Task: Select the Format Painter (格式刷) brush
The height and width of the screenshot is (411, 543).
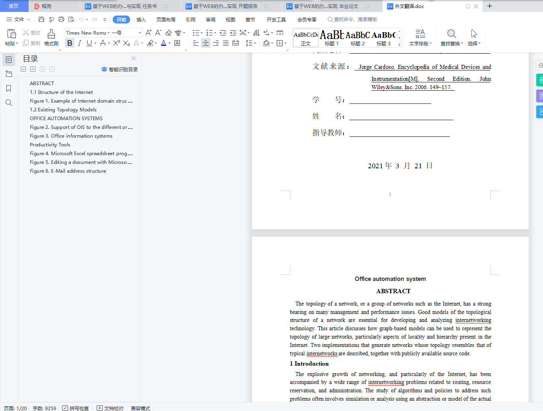Action: pos(51,34)
